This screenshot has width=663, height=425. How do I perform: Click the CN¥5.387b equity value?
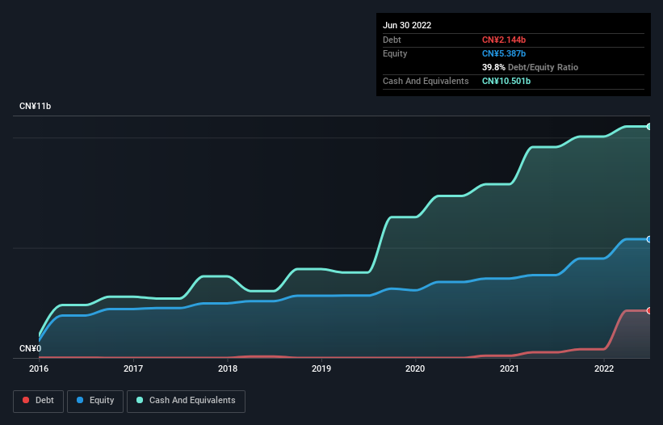504,53
